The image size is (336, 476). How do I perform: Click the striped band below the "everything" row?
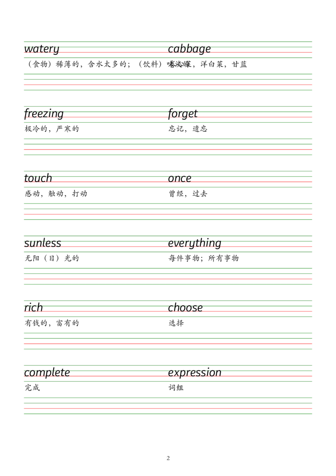pos(168,276)
